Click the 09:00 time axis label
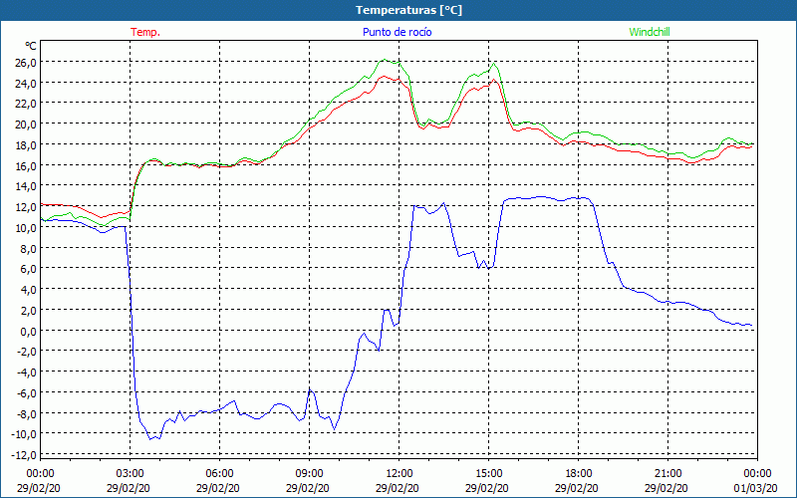 tap(310, 474)
